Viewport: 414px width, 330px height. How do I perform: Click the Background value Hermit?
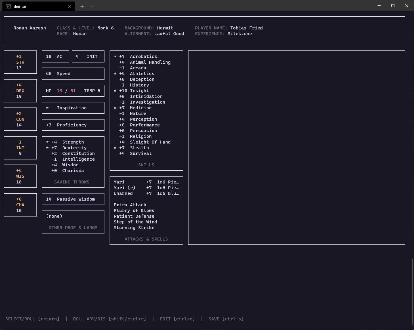pos(165,28)
